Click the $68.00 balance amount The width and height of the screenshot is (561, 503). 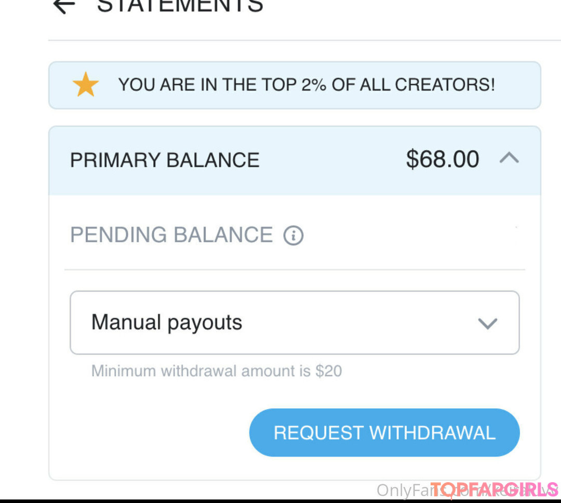point(442,159)
